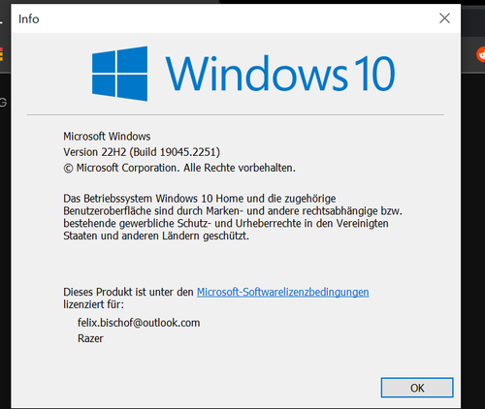Confirm the Info dialog with OK
Viewport: 485px width, 409px height.
coord(417,388)
